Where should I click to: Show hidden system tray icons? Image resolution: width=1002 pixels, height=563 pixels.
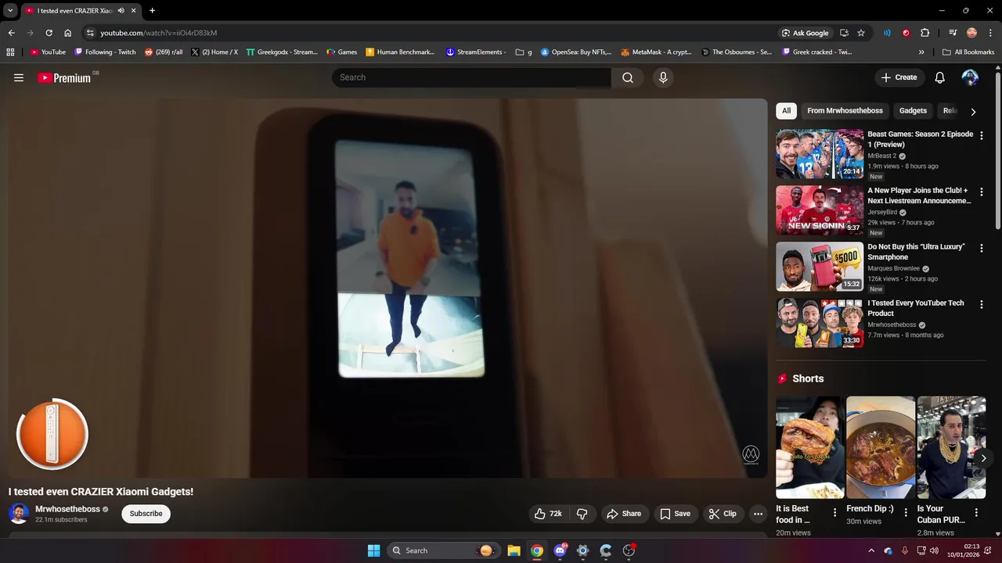pos(871,550)
